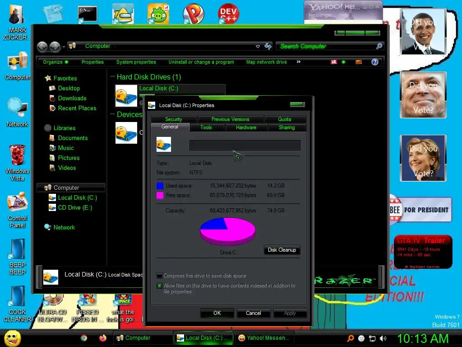Click the network tray icon
Viewport: 462px width, 347px height.
click(x=372, y=338)
